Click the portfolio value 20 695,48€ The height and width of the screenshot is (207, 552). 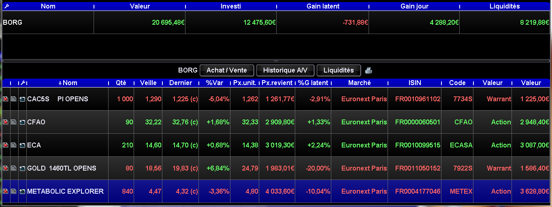click(x=168, y=23)
